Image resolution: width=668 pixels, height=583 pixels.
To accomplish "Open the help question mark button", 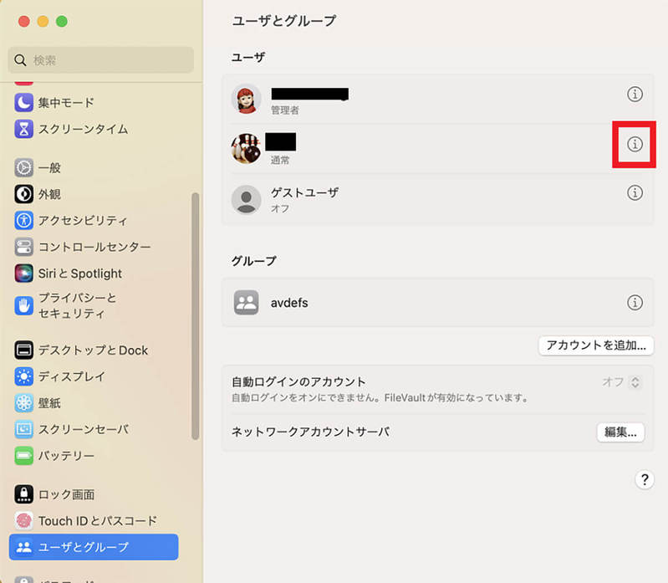I will [x=645, y=479].
